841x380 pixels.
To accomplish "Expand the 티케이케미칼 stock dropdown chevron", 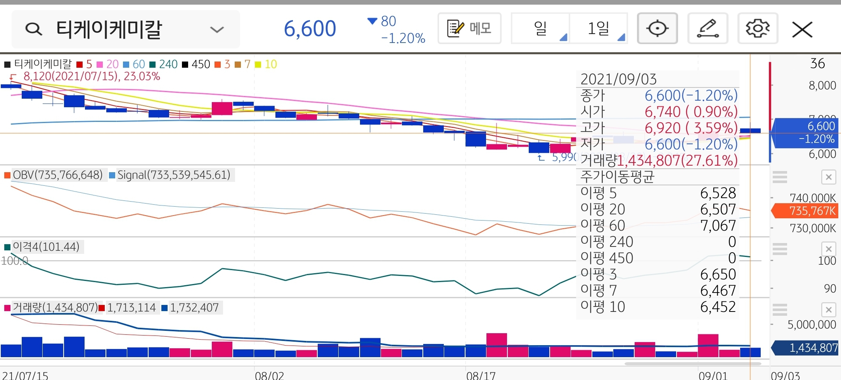I will 217,29.
